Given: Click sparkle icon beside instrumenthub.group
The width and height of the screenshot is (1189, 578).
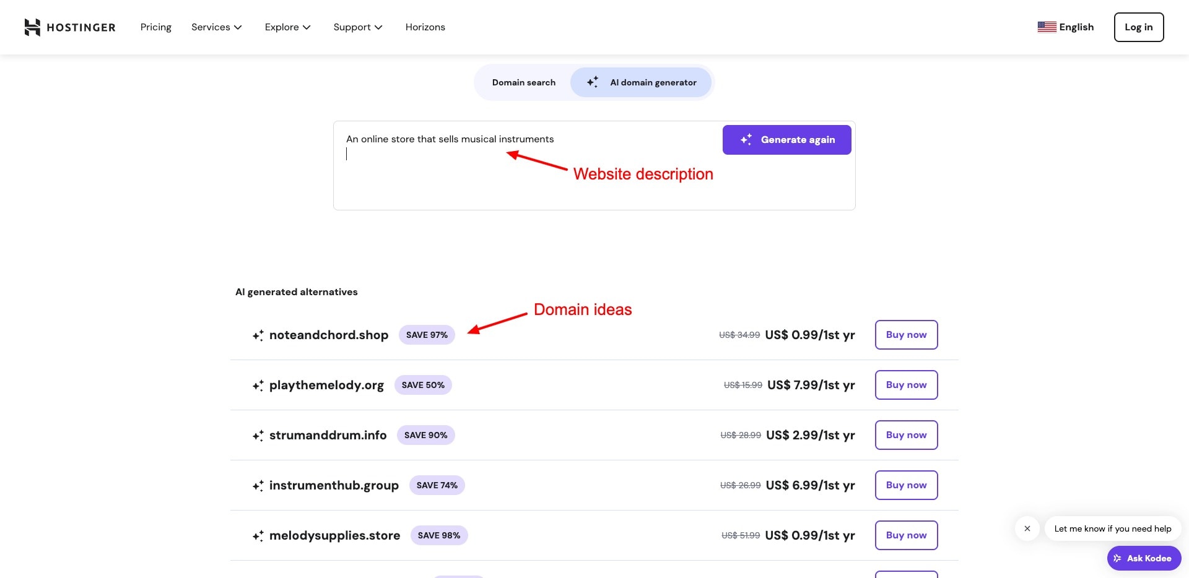Looking at the screenshot, I should (258, 486).
